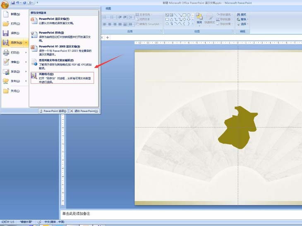Click the Redo icon in Quick Access toolbar
Screen dimensions: 302x226
tap(25, 3)
